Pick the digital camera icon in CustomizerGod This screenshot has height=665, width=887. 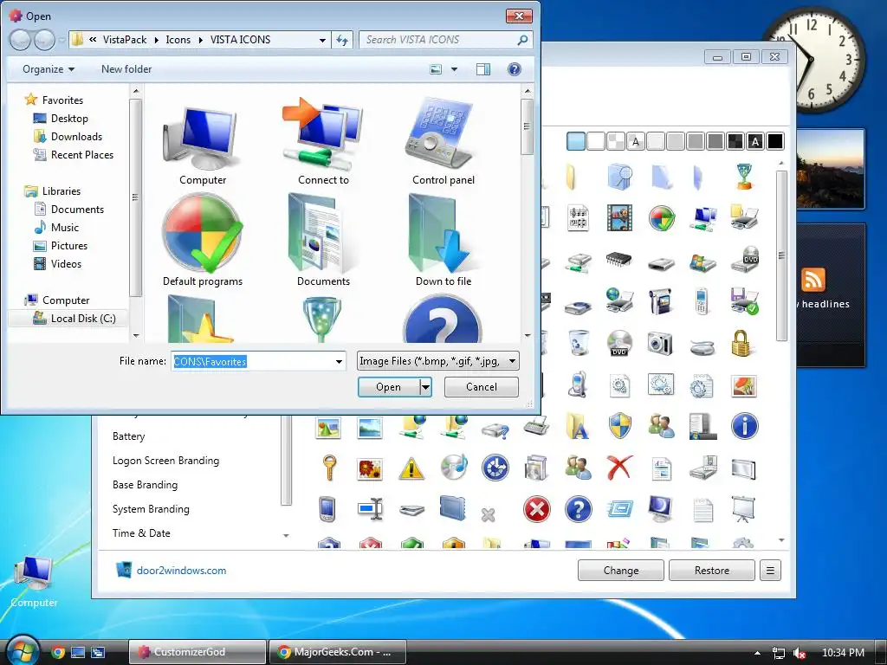point(660,343)
